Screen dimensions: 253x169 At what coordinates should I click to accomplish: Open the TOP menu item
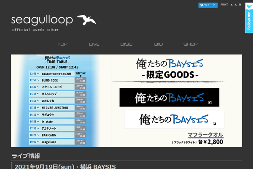point(62,44)
